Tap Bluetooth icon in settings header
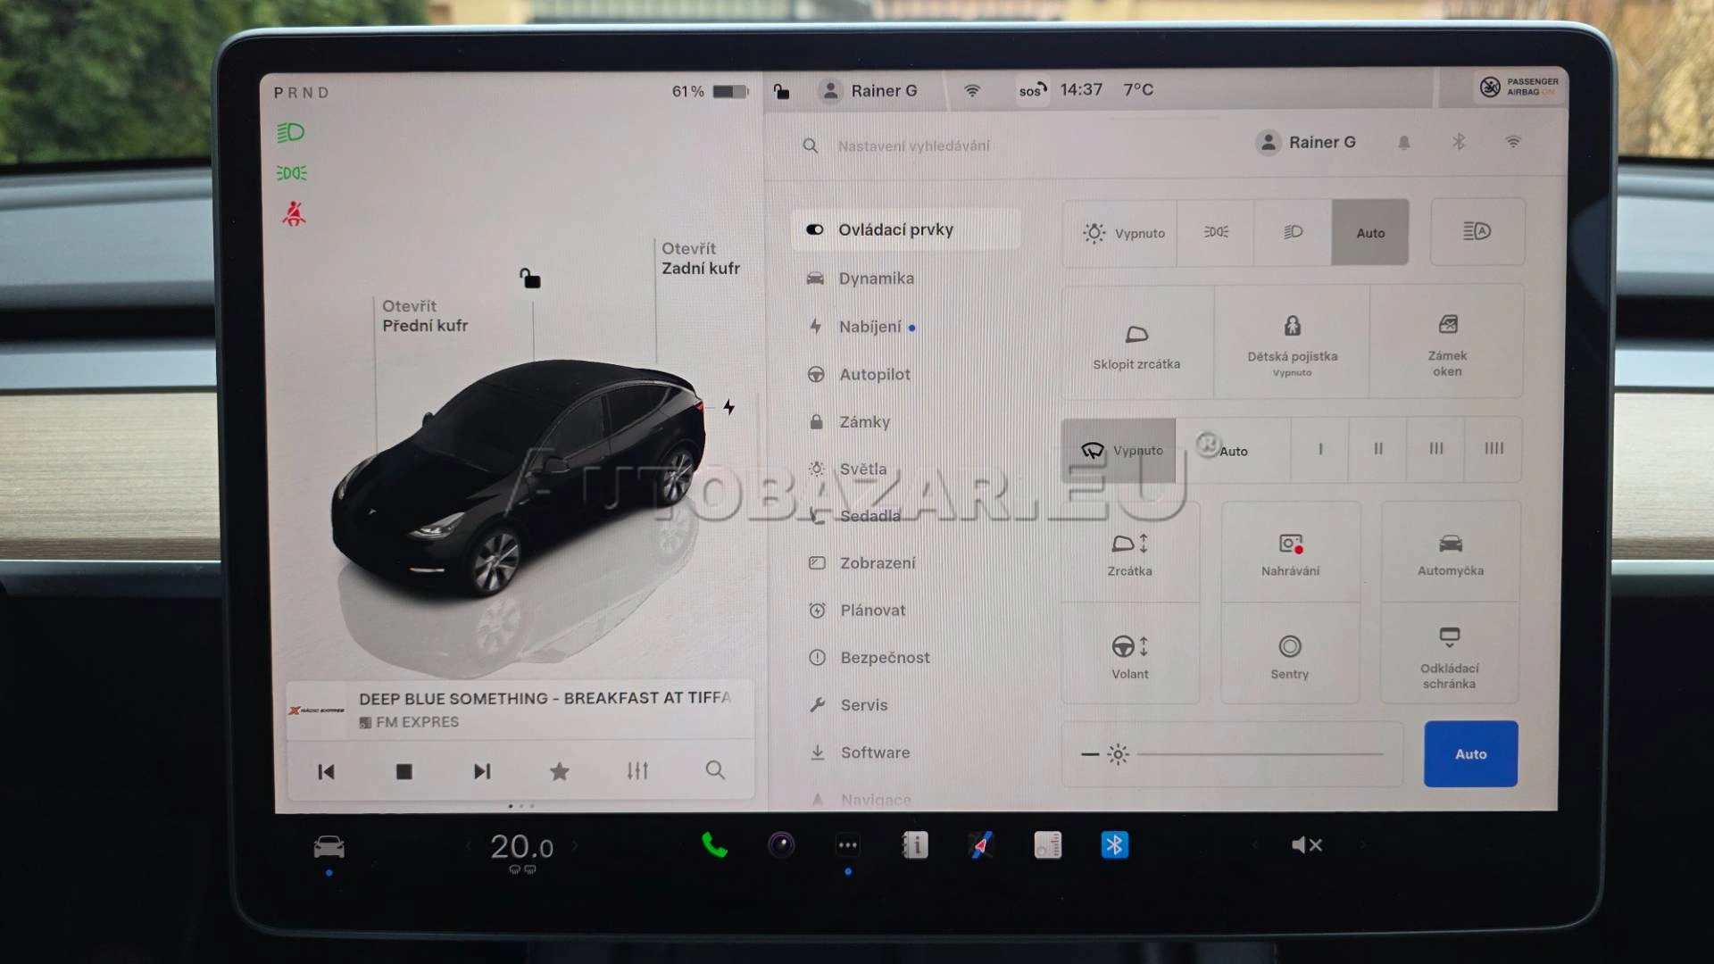Image resolution: width=1714 pixels, height=964 pixels. pos(1459,142)
